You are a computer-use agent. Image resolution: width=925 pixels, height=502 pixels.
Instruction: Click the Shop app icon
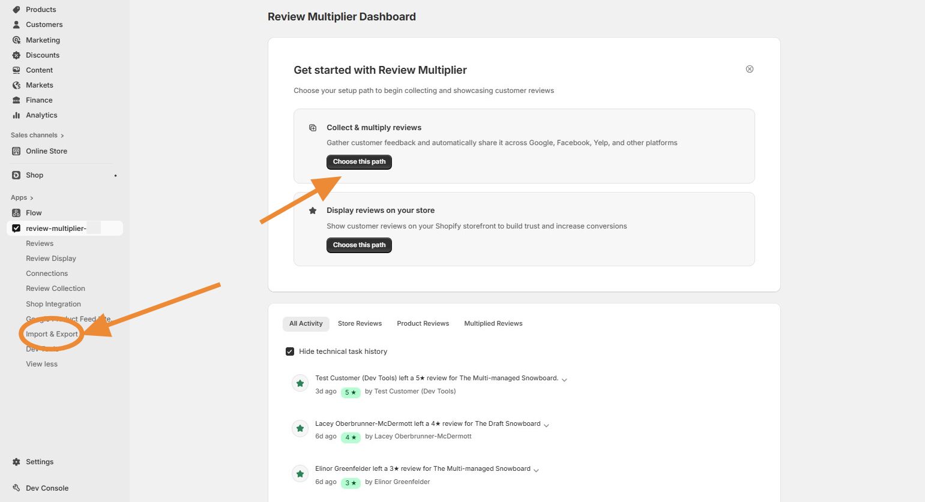[x=16, y=175]
